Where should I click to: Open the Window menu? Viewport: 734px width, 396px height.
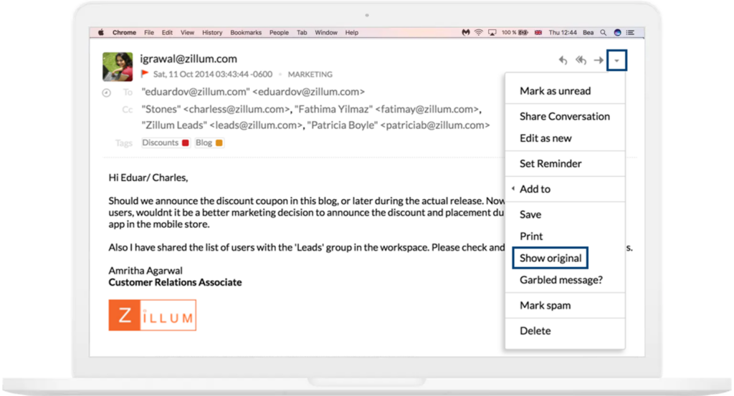[x=326, y=32]
